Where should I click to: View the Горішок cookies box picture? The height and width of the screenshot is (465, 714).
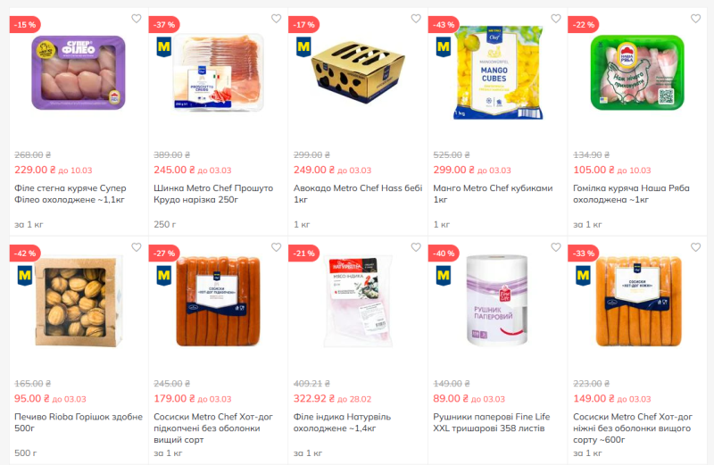[79, 303]
